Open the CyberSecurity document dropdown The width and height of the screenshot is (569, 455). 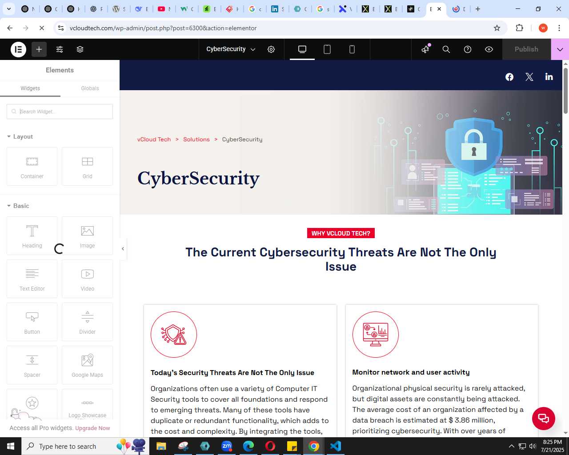point(231,49)
